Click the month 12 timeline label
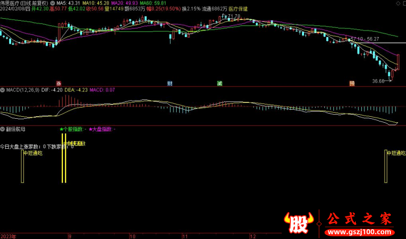This screenshot has width=406, height=239. (x=253, y=236)
